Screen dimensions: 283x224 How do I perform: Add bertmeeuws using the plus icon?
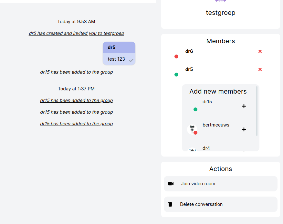244,129
